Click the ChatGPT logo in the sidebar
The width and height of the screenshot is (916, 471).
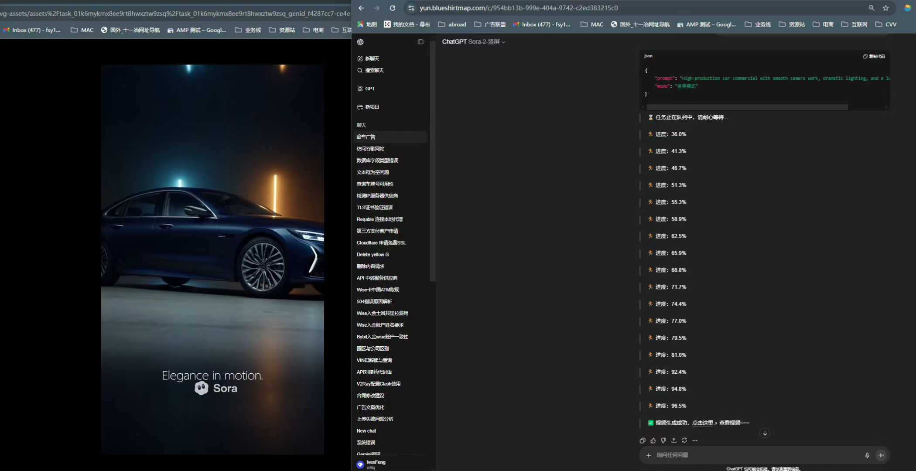click(360, 42)
